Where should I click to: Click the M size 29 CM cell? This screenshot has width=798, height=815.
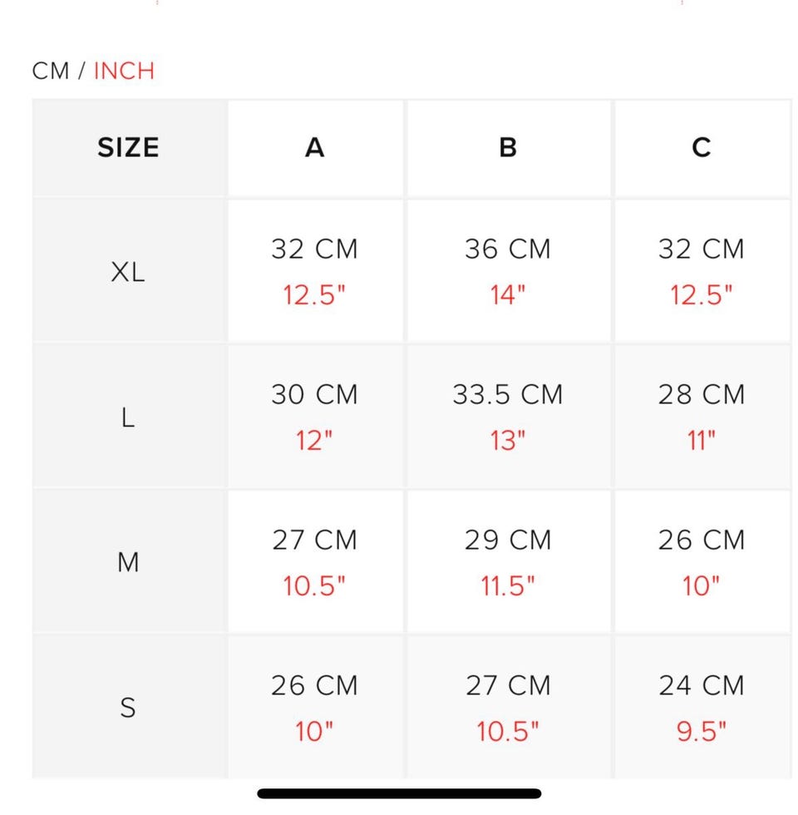tap(508, 562)
